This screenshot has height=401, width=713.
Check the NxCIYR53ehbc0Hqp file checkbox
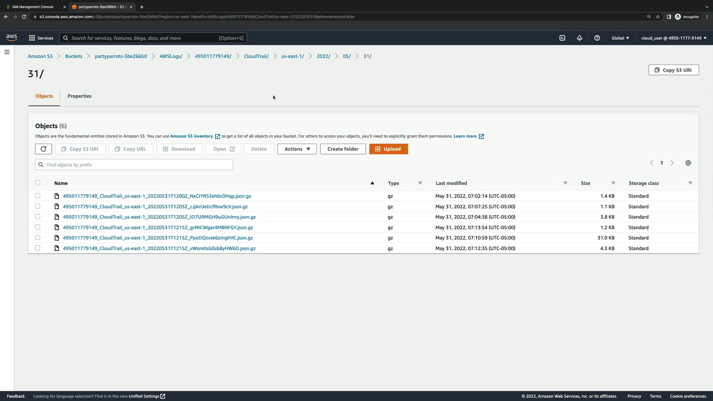click(38, 196)
